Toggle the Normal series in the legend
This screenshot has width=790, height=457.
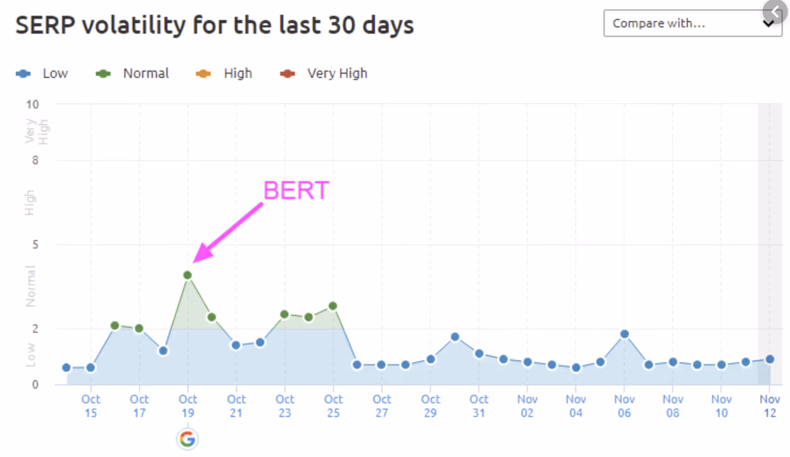[132, 73]
